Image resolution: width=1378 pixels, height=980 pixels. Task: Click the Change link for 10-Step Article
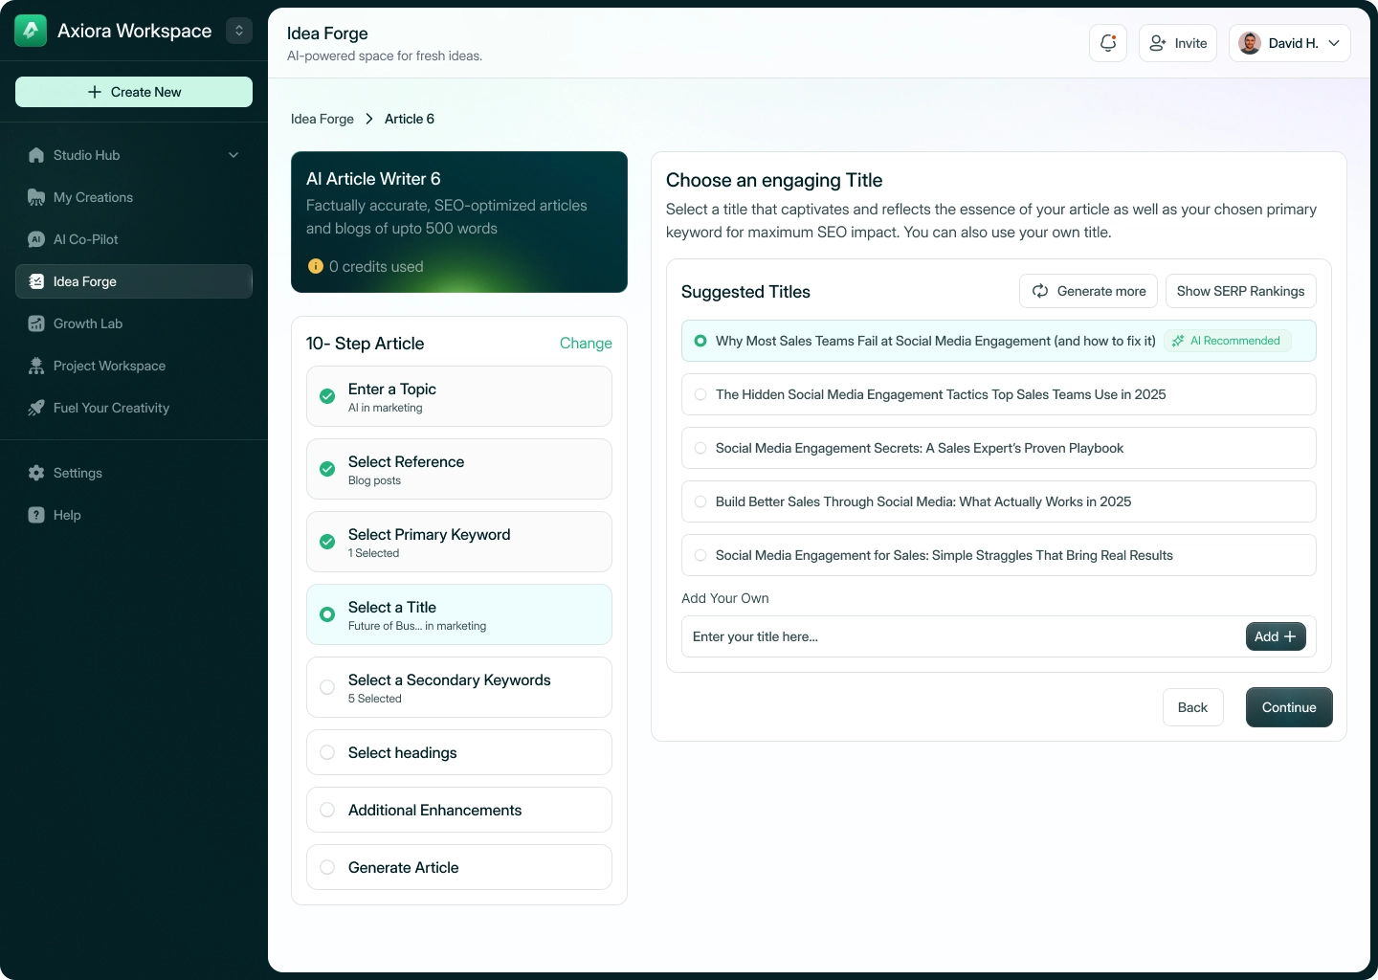coord(586,343)
